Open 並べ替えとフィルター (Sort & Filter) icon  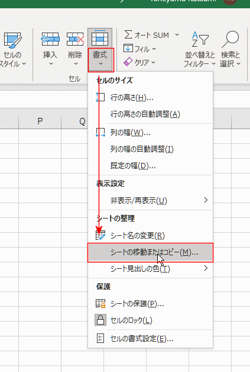point(200,40)
